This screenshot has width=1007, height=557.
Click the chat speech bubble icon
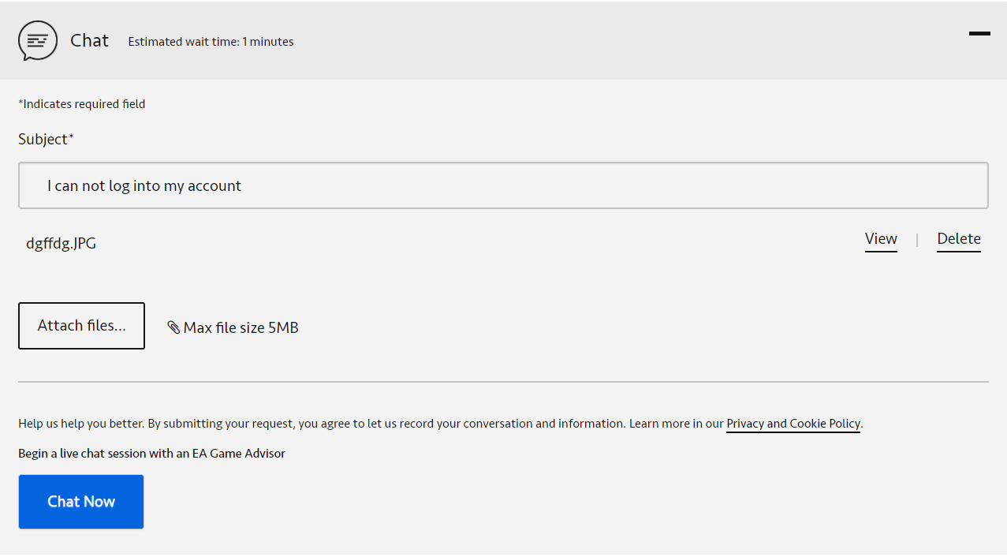38,41
